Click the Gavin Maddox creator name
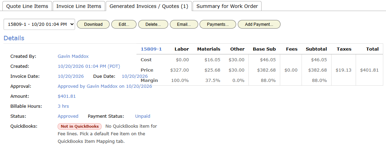Viewport: 386px width, 148px height. coord(73,56)
